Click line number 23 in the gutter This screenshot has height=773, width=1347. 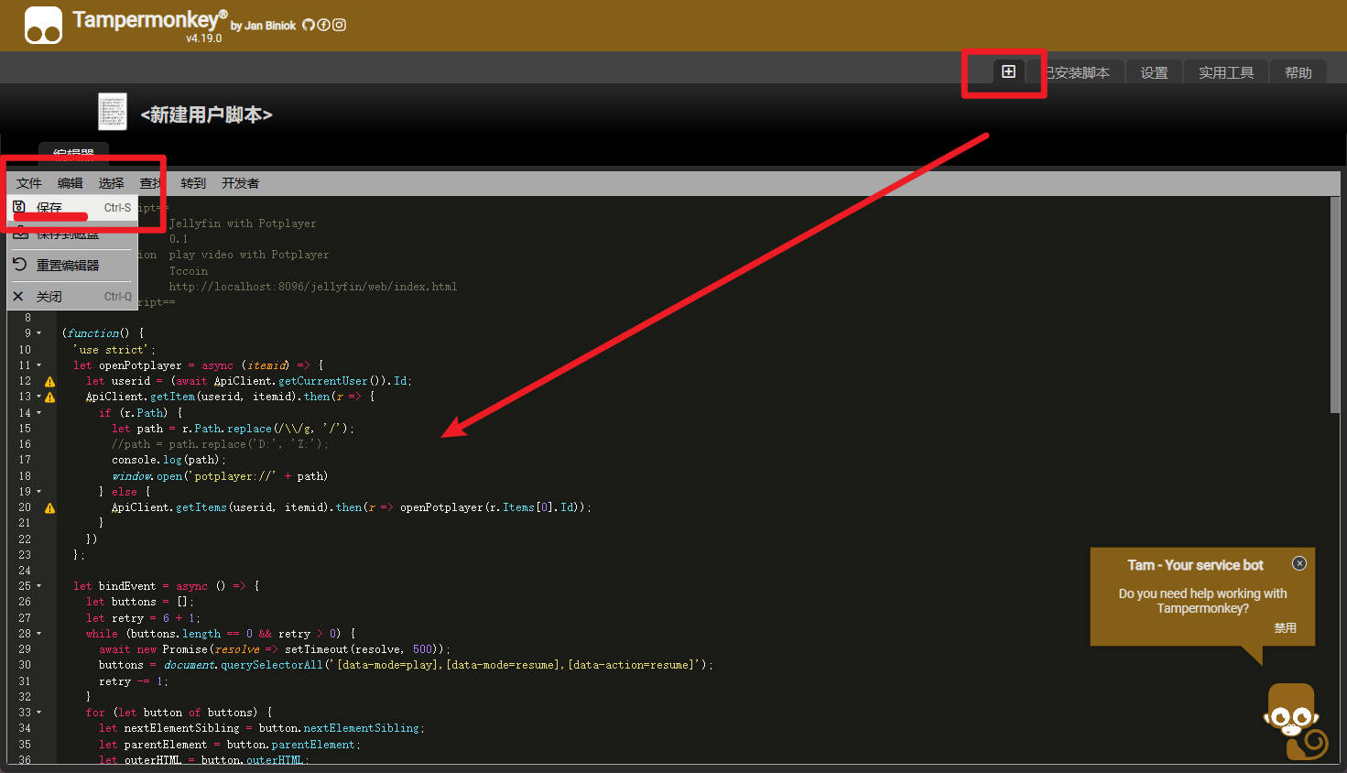click(25, 555)
